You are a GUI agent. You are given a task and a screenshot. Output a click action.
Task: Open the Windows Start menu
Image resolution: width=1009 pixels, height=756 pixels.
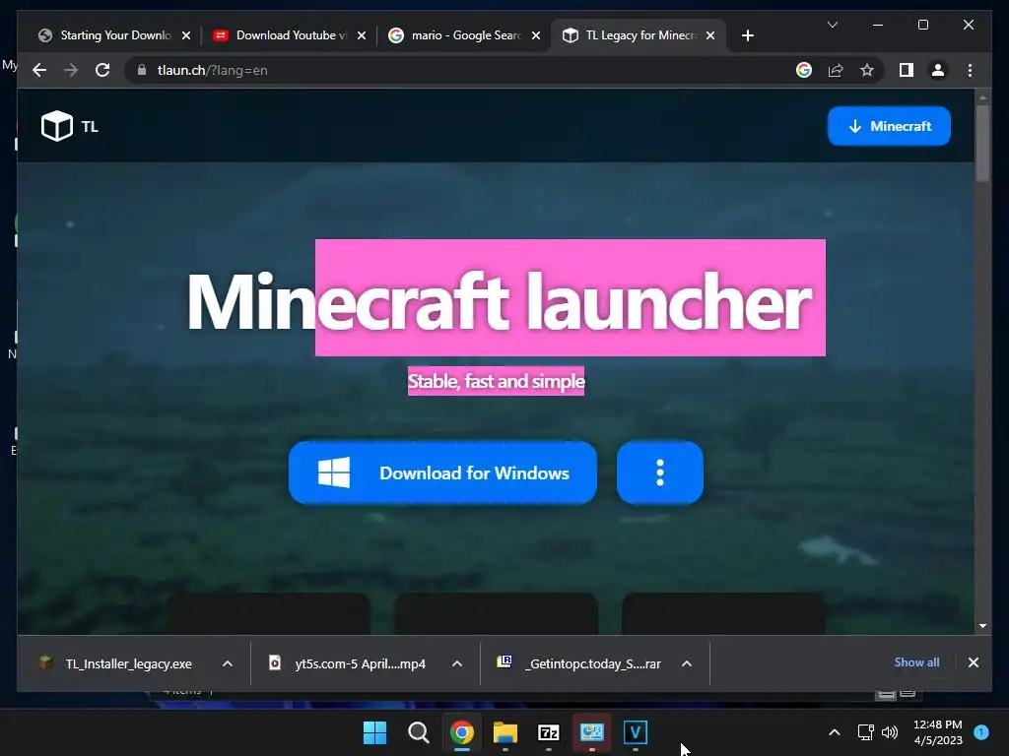[x=374, y=732]
